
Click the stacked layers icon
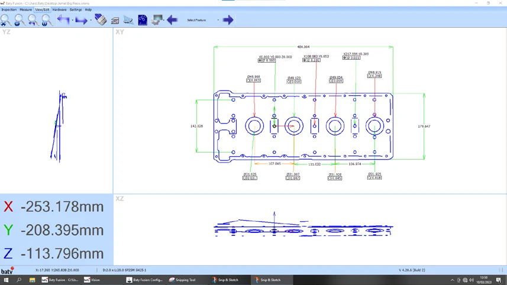click(x=115, y=21)
